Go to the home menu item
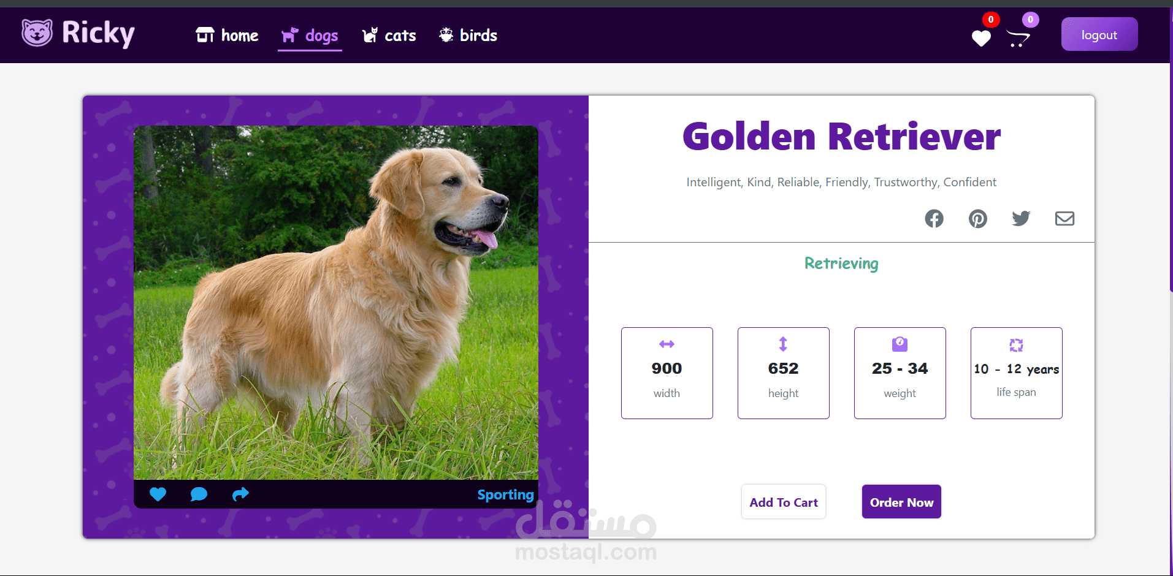This screenshot has height=576, width=1173. (227, 36)
